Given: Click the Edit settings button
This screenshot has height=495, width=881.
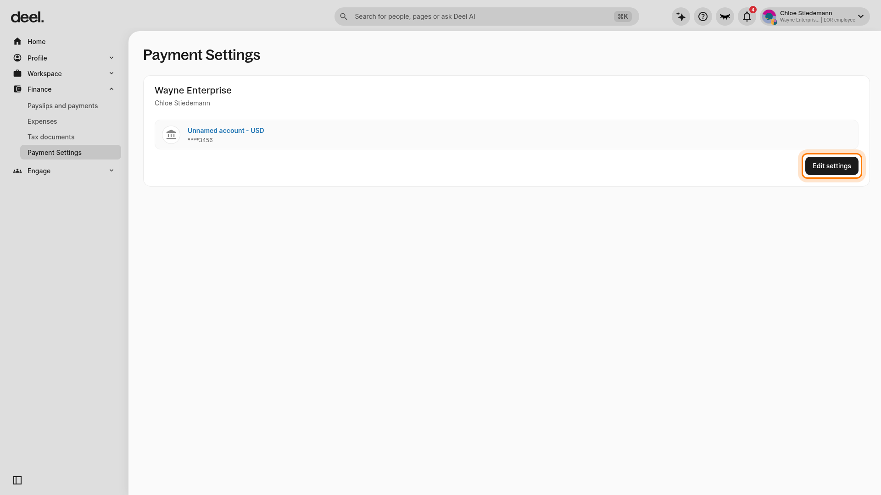Looking at the screenshot, I should coord(831,166).
